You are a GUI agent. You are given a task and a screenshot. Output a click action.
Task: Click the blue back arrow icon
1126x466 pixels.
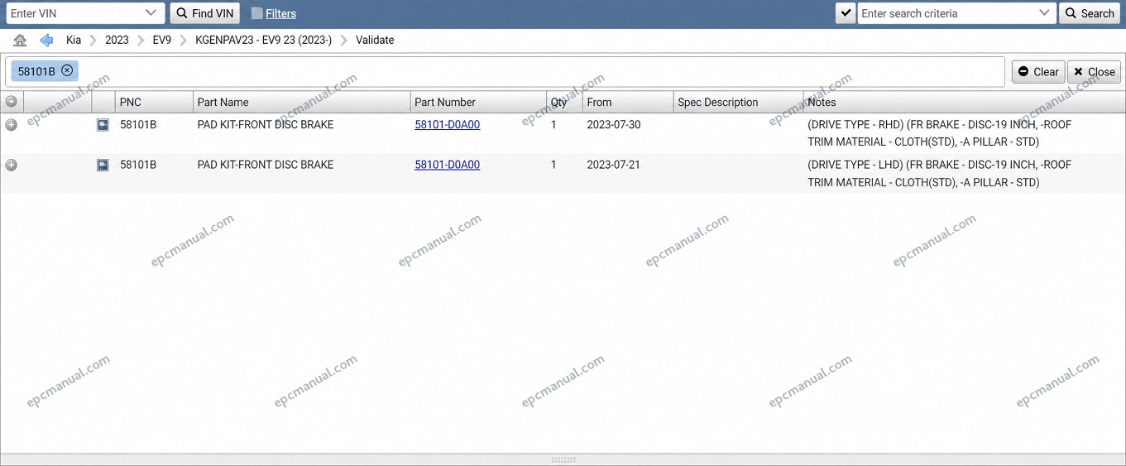coord(46,40)
